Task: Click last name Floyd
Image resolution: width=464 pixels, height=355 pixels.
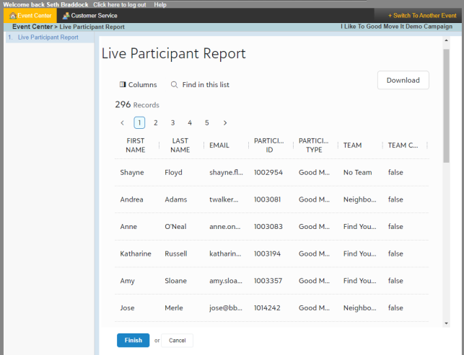Action: tap(173, 173)
